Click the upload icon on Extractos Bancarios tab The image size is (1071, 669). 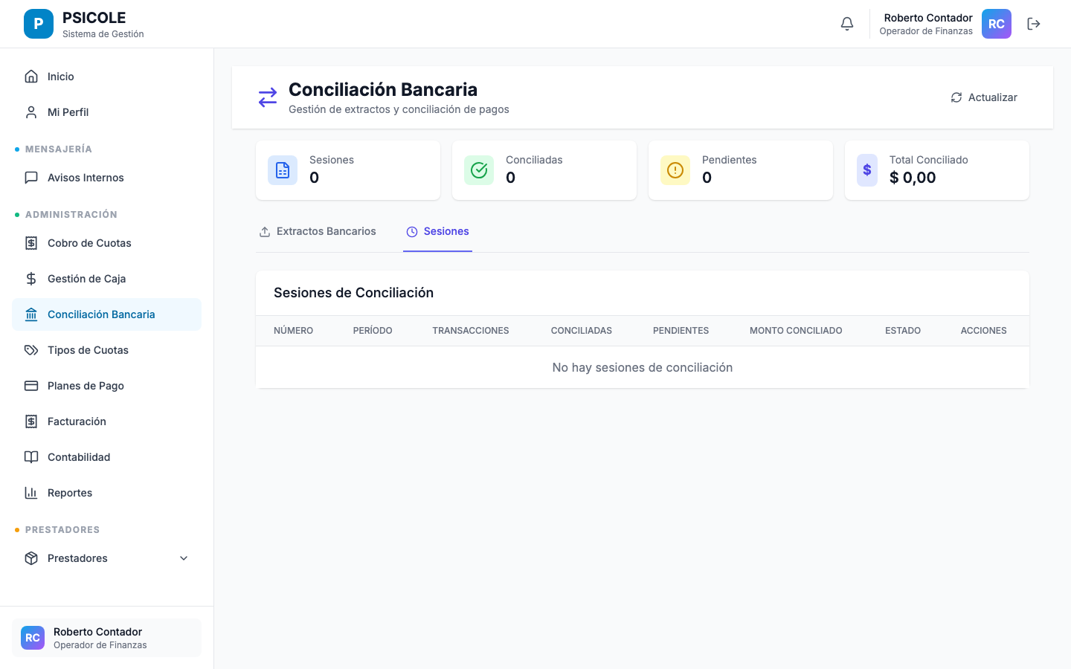265,232
